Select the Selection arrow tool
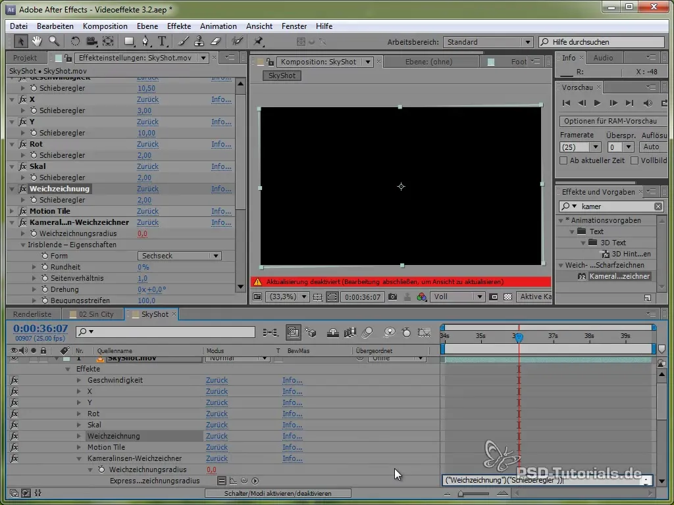The image size is (674, 505). pyautogui.click(x=20, y=41)
